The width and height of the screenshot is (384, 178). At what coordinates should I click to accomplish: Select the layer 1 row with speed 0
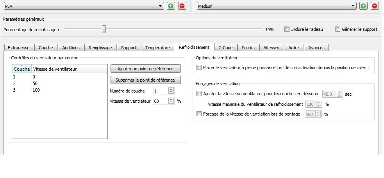[x=59, y=77]
